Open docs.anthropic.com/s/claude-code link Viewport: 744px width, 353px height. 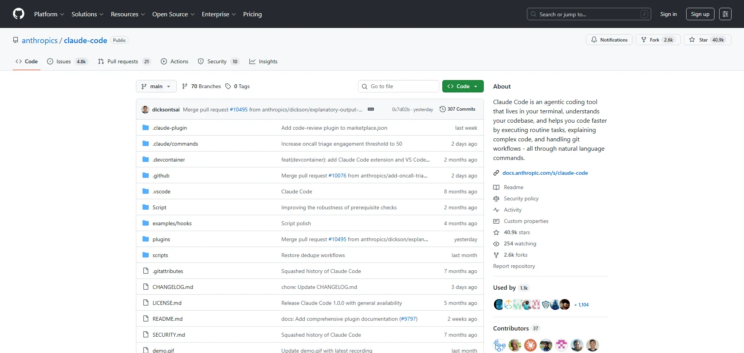[545, 173]
